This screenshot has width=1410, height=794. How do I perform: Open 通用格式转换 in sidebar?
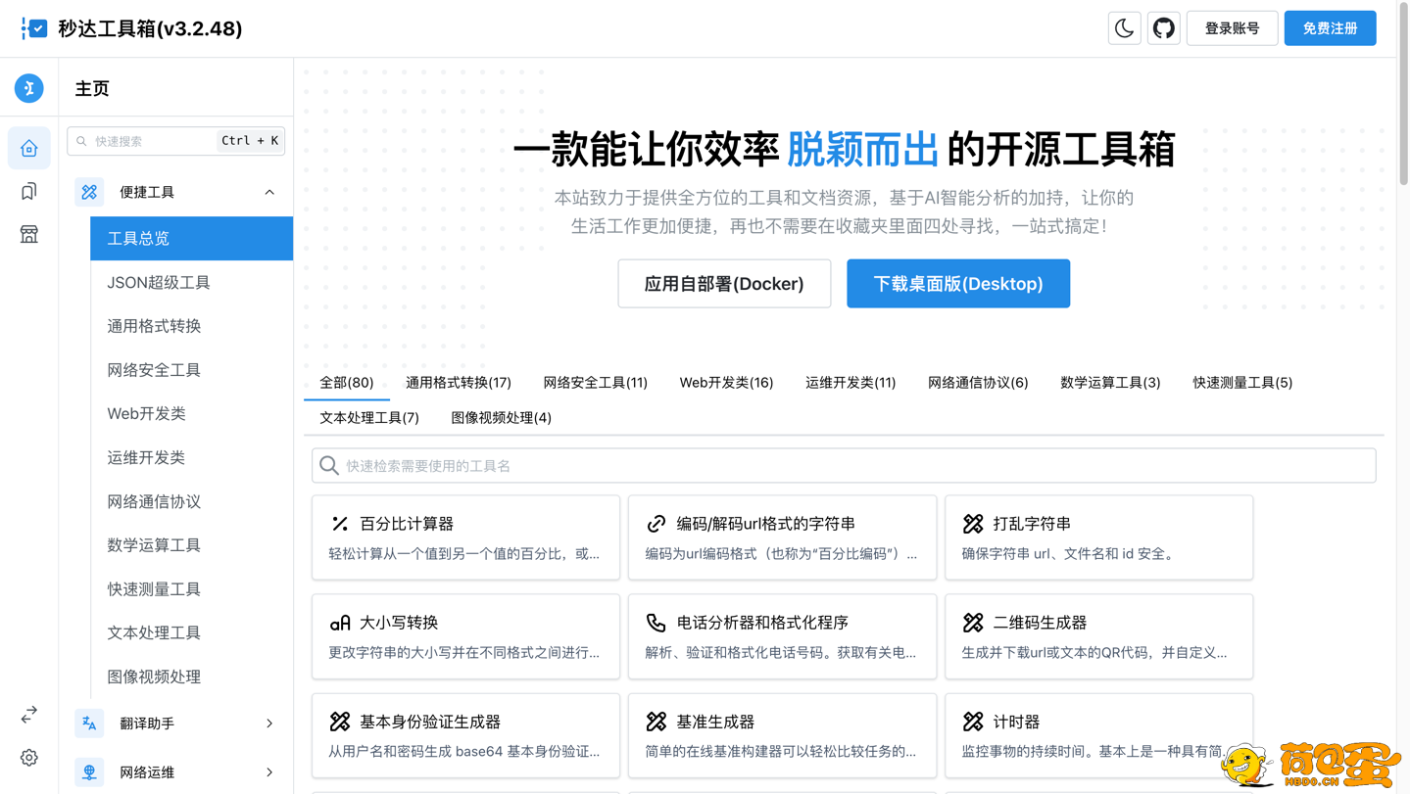point(192,326)
